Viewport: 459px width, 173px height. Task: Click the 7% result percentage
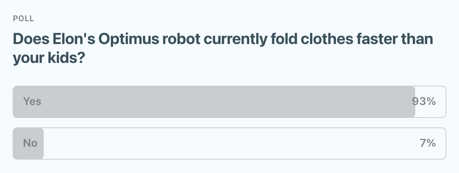click(x=428, y=143)
